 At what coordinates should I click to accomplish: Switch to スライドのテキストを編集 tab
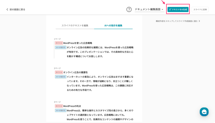(x=75, y=25)
